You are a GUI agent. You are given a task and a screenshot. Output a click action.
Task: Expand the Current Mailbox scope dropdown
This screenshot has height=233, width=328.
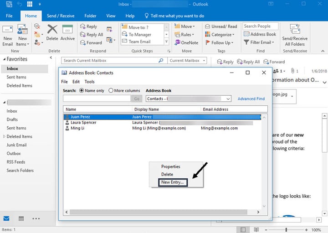tap(187, 61)
